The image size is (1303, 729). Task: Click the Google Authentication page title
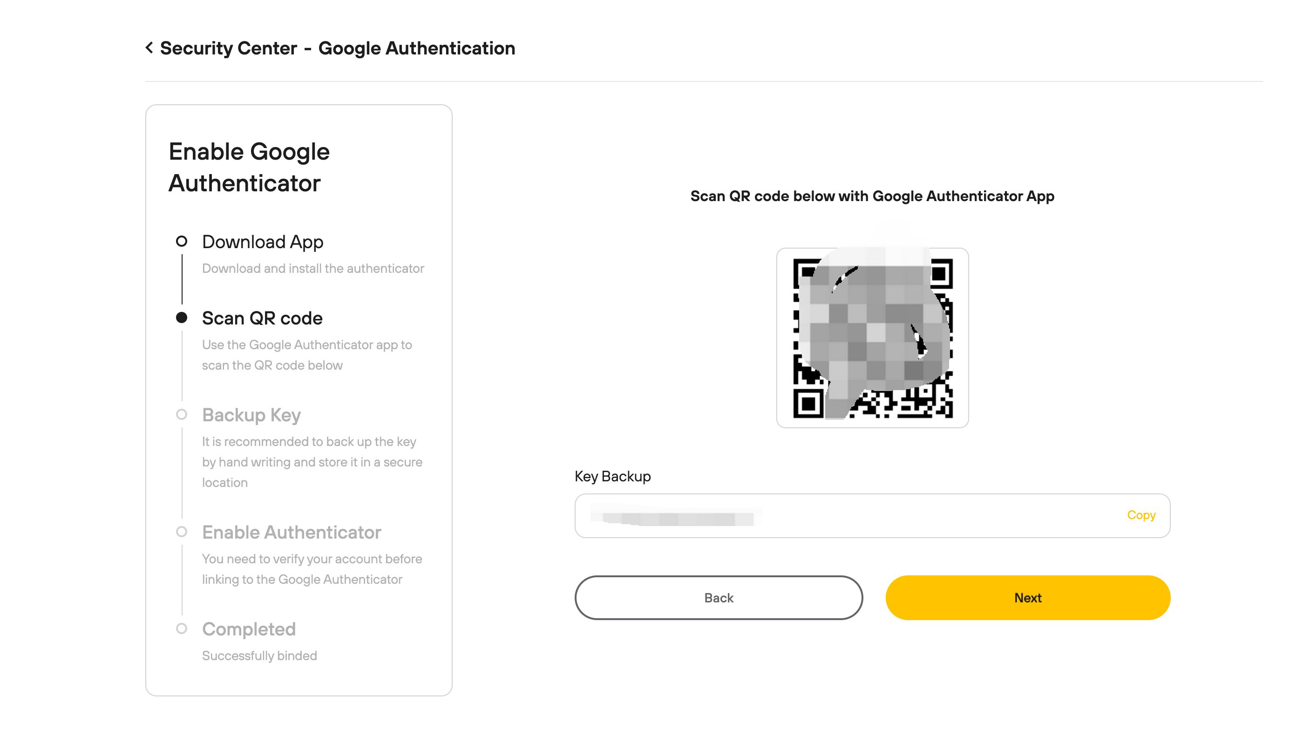417,48
